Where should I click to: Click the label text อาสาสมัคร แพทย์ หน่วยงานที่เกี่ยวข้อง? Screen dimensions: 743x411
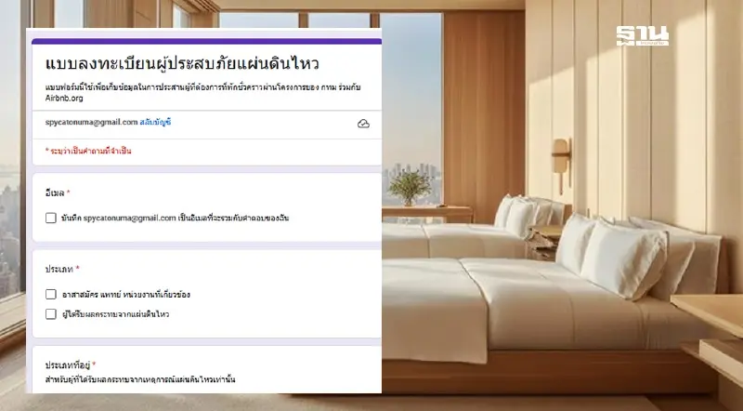[x=126, y=294]
